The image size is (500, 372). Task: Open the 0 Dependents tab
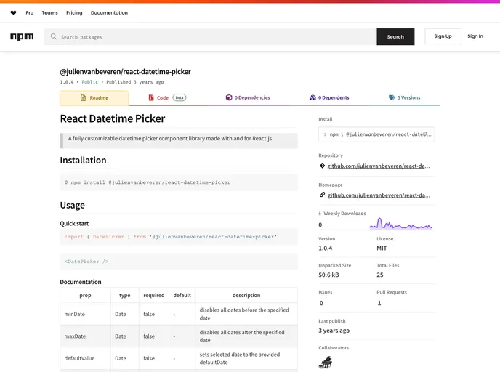329,97
